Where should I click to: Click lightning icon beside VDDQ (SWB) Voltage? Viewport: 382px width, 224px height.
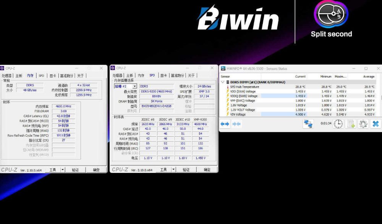coord(228,96)
